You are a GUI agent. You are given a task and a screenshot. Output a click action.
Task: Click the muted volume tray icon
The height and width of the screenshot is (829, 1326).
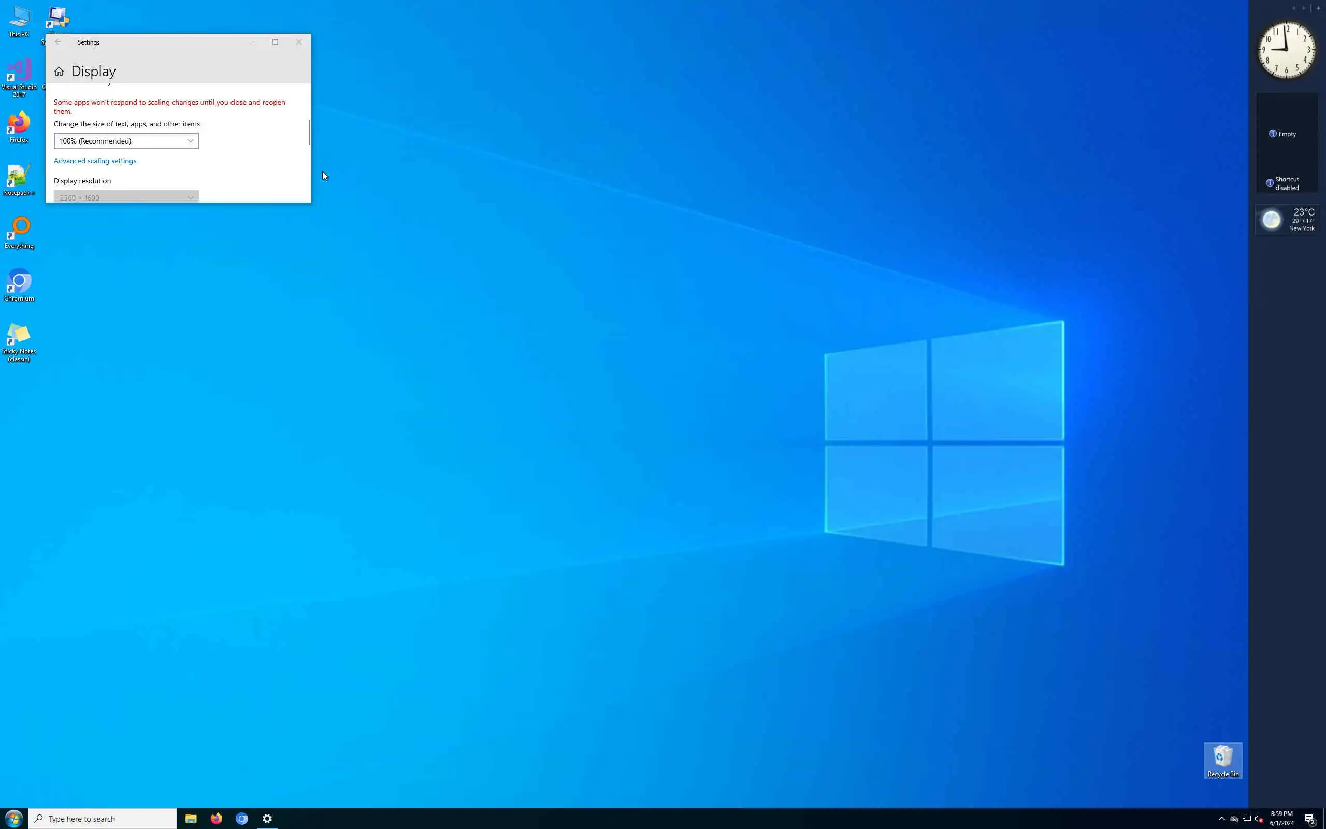tap(1259, 819)
